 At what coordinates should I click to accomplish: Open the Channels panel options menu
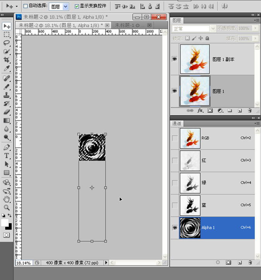click(257, 123)
